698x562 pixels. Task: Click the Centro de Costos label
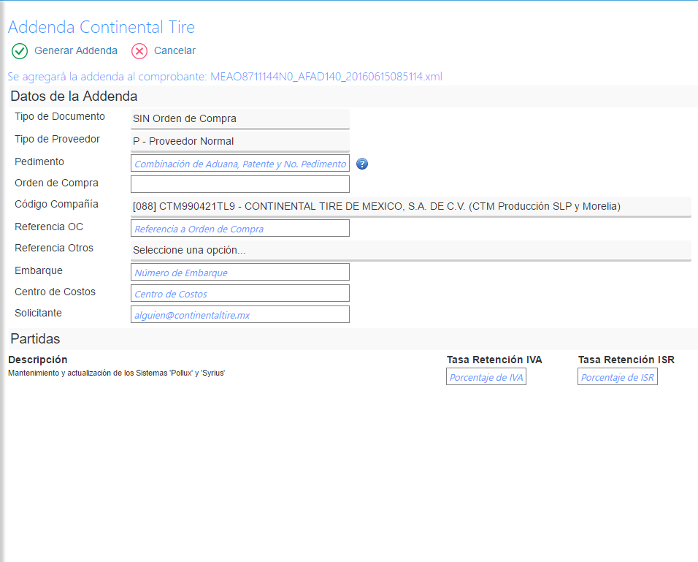click(x=55, y=292)
